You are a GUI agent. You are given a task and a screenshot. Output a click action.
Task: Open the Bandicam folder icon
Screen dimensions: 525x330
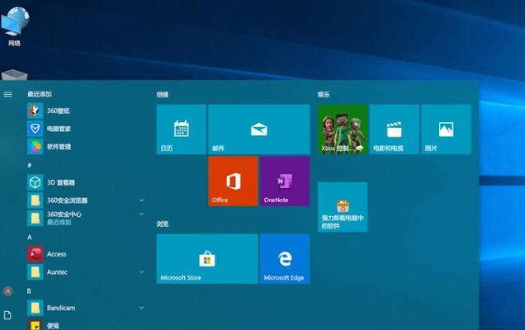(35, 308)
